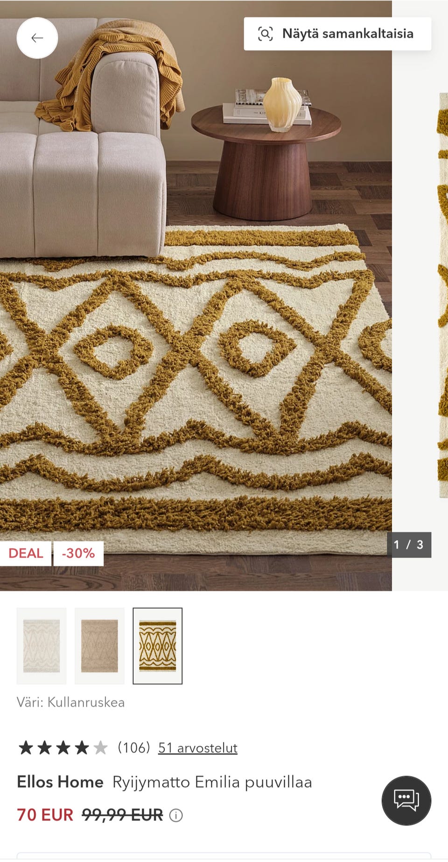
Task: Tap the next image preview on right
Action: point(443,295)
